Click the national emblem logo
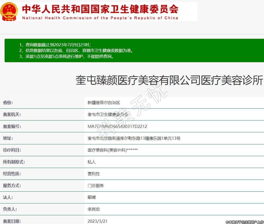Viewport: 264px width, 224px height. point(9,12)
